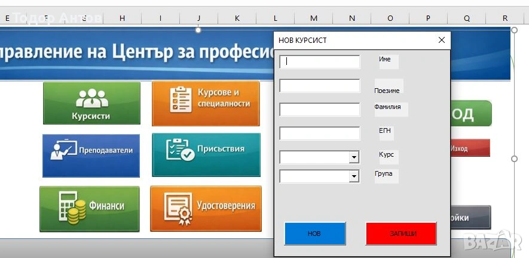
Task: Click the red Изход button
Action: tap(469, 148)
